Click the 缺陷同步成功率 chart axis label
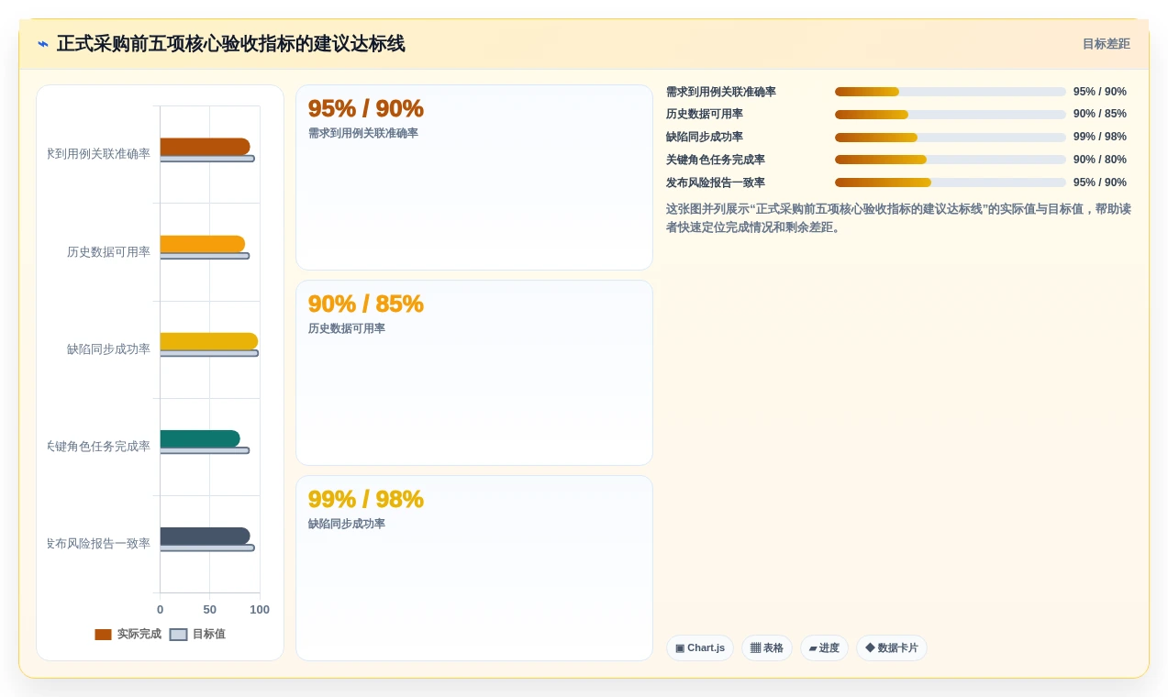Image resolution: width=1168 pixels, height=697 pixels. [108, 349]
